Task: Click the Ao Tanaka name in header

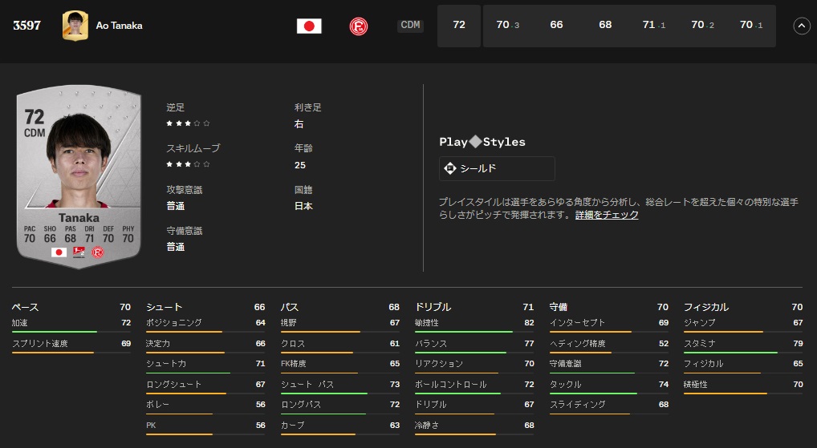Action: click(x=119, y=26)
